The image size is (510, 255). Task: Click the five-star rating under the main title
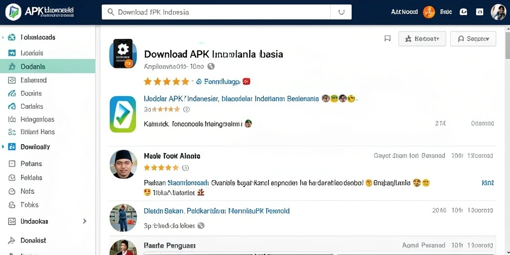click(x=166, y=81)
